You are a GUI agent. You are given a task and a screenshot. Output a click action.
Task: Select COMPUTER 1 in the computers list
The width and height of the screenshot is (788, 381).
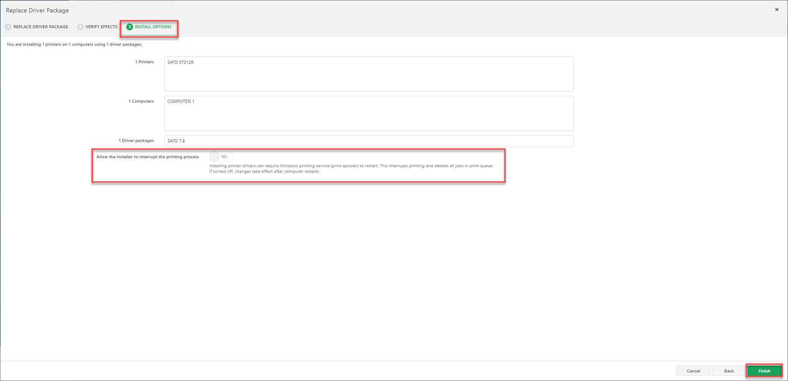pyautogui.click(x=181, y=102)
